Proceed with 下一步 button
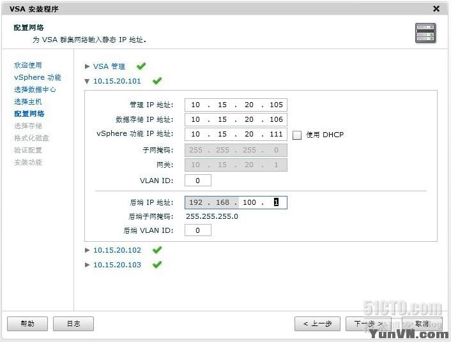Image resolution: width=451 pixels, height=342 pixels. coord(369,323)
